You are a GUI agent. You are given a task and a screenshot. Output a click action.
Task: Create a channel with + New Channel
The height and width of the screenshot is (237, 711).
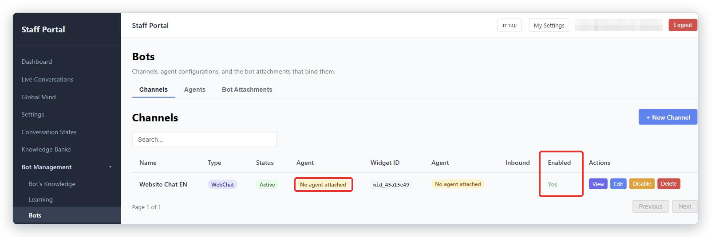[x=668, y=117]
